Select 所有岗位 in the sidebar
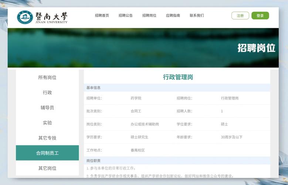 (47, 77)
